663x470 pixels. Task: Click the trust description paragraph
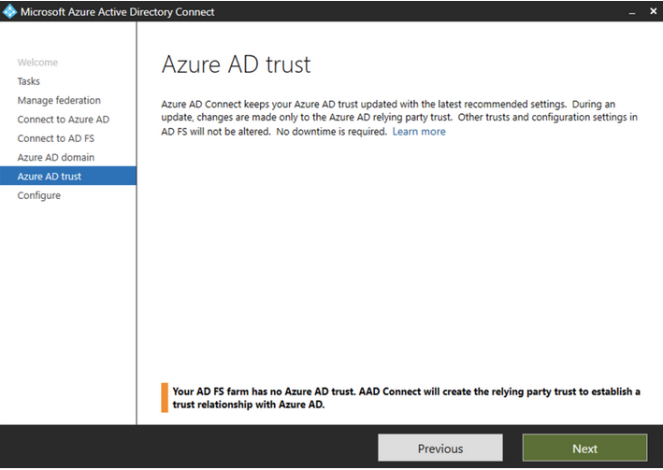[400, 118]
